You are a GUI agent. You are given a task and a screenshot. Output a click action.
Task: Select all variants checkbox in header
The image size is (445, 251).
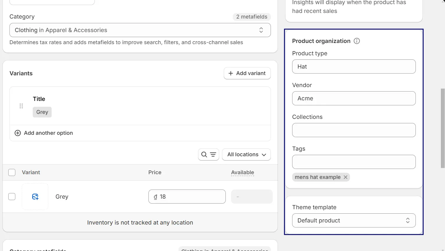(12, 172)
